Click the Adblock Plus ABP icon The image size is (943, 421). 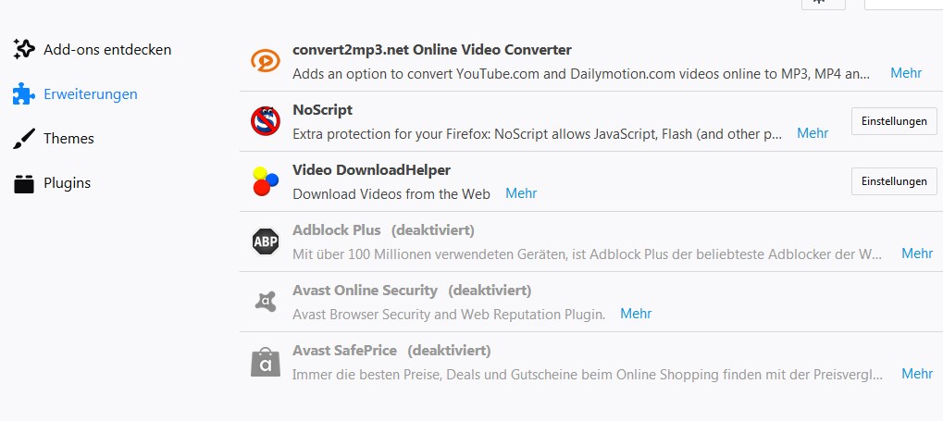pos(265,241)
